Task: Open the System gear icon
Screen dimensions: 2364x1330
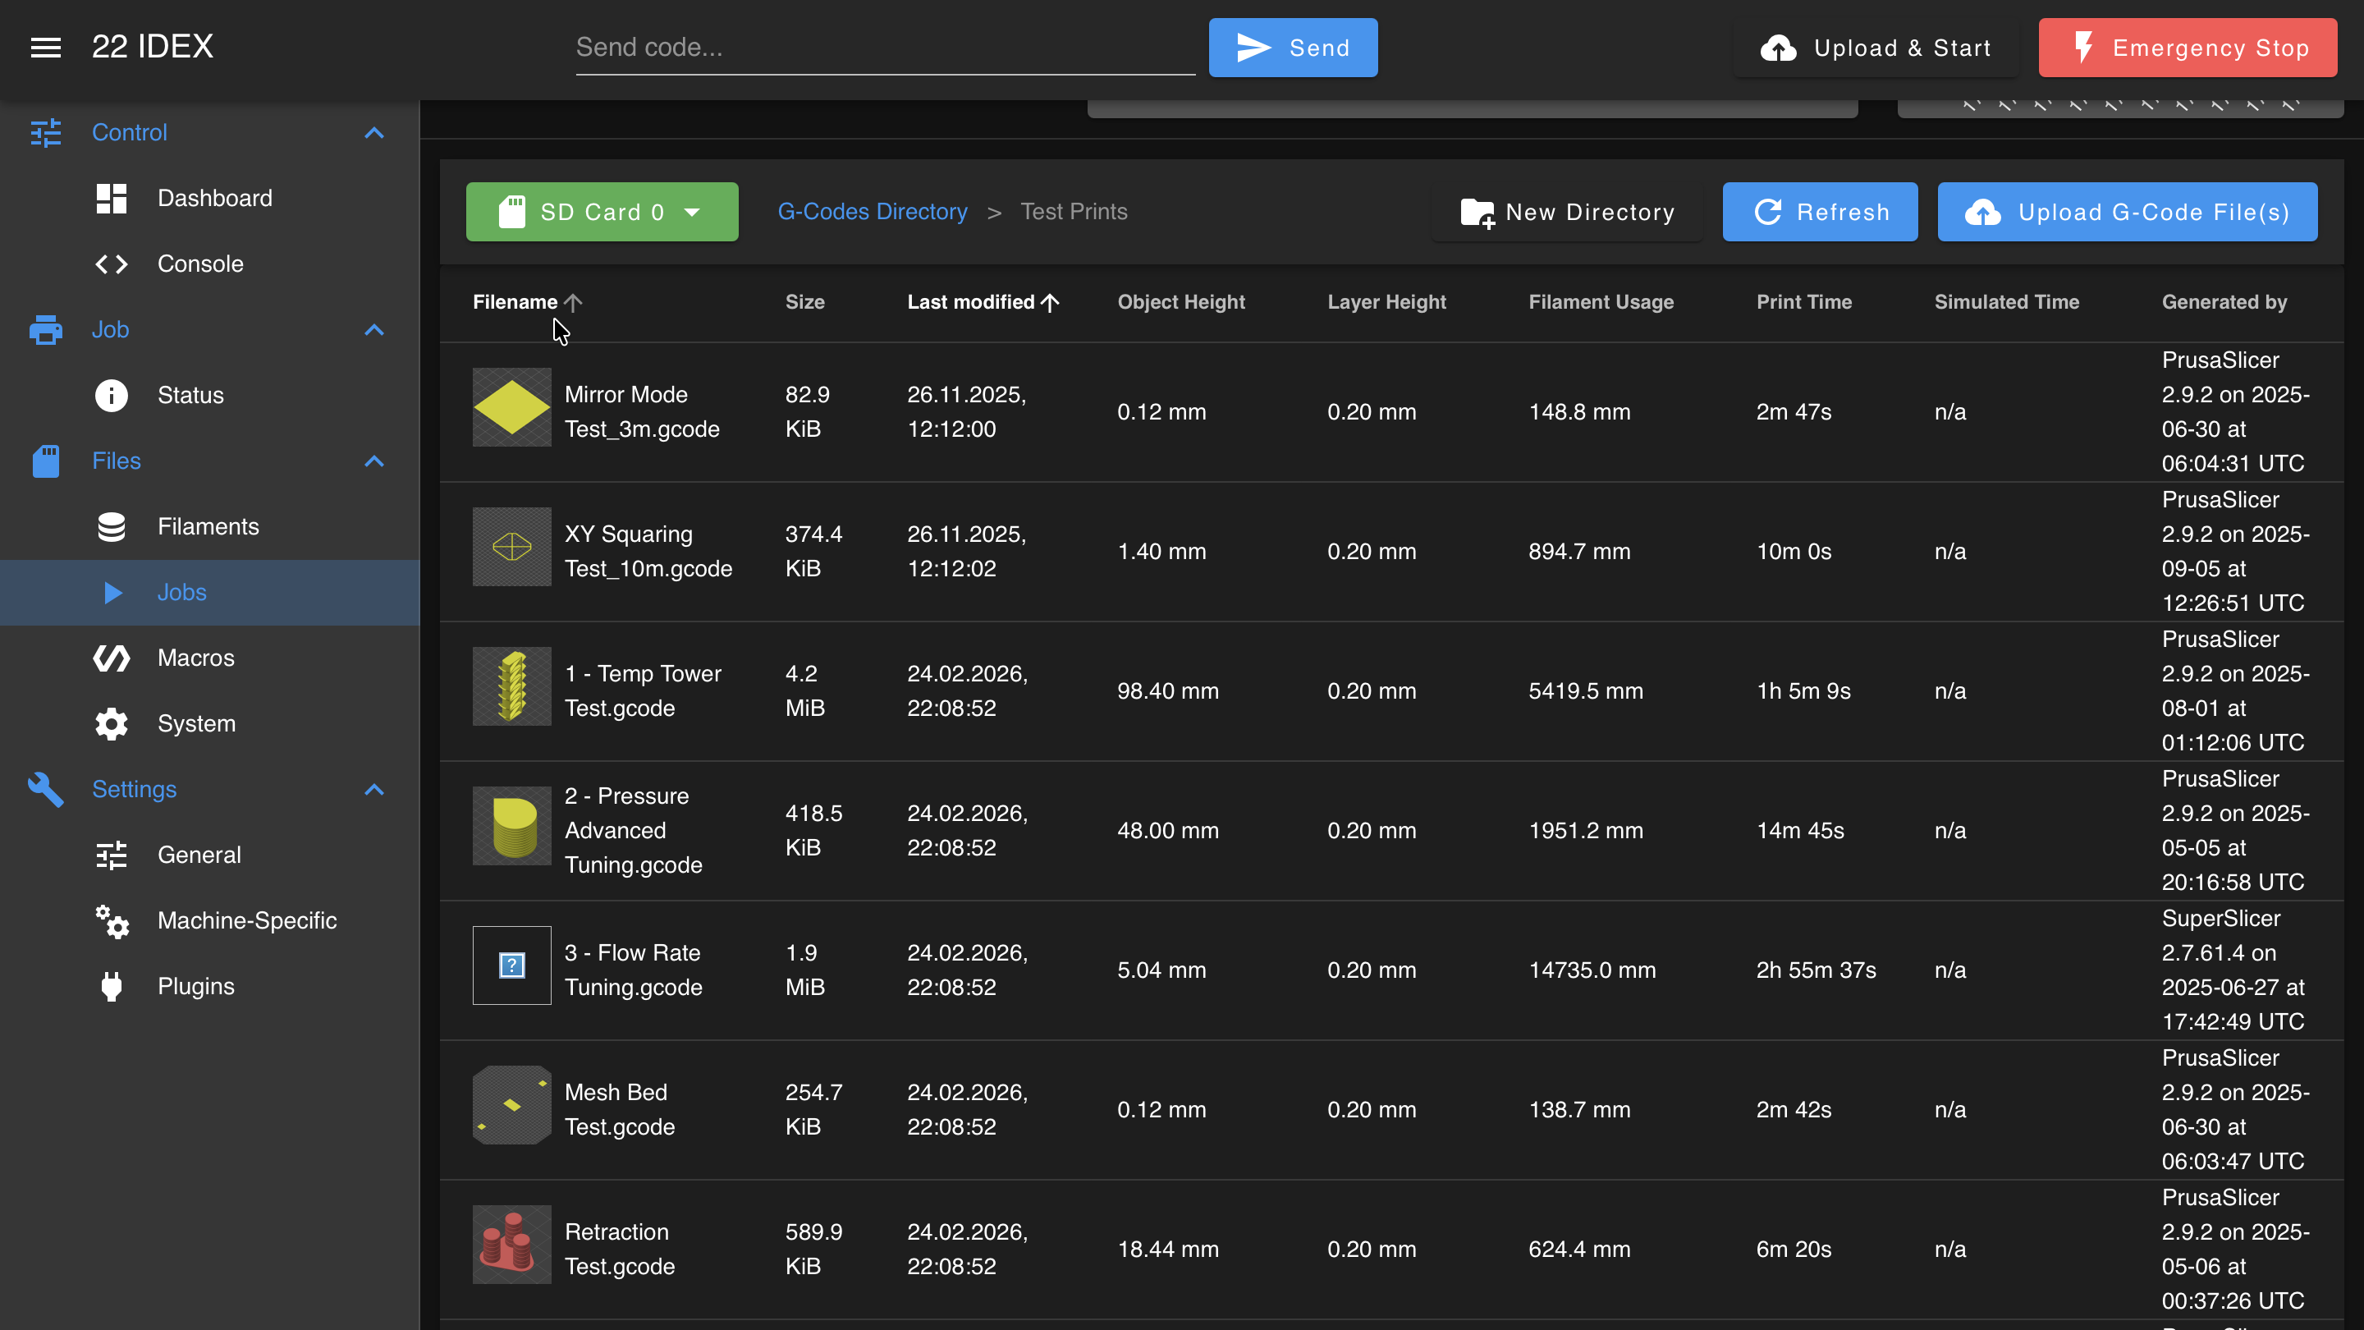Action: tap(111, 724)
